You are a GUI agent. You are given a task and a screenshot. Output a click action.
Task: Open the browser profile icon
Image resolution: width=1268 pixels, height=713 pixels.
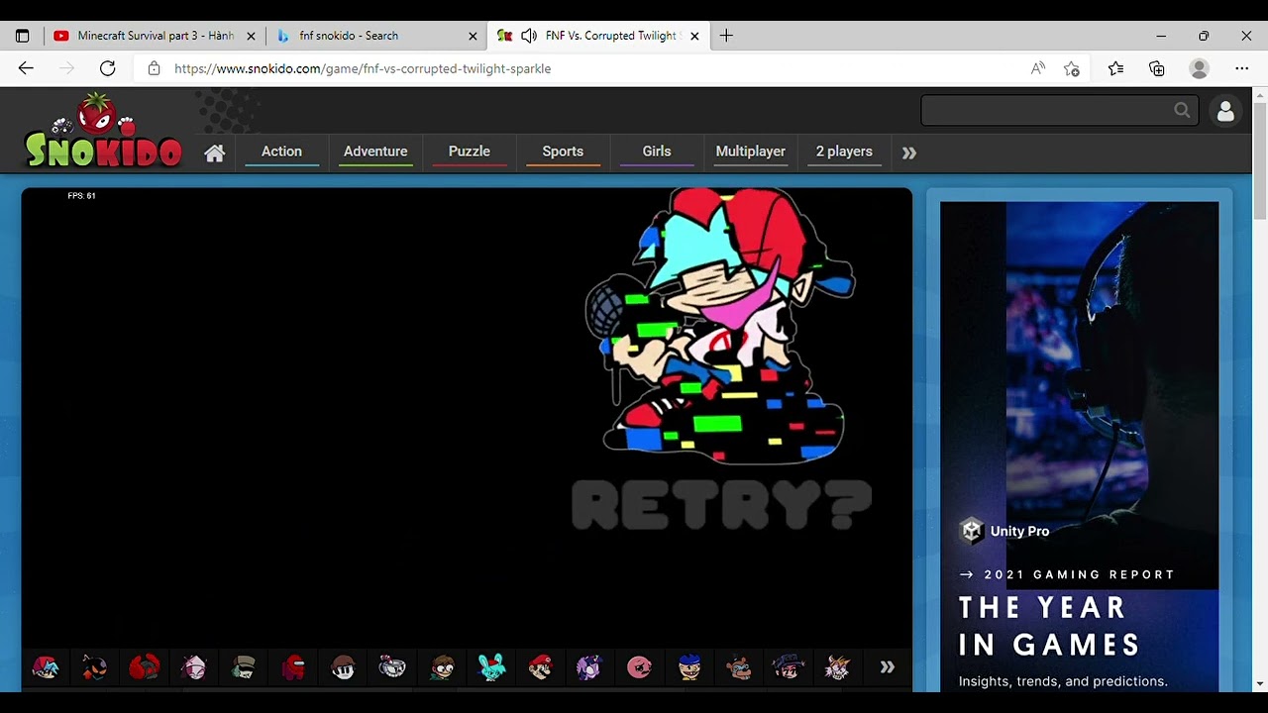[x=1200, y=68]
